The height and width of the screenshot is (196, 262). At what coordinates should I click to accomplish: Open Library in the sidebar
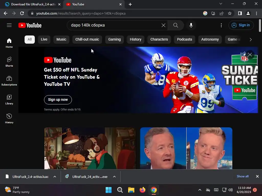pos(9,100)
